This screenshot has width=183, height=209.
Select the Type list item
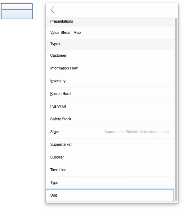[110, 183]
